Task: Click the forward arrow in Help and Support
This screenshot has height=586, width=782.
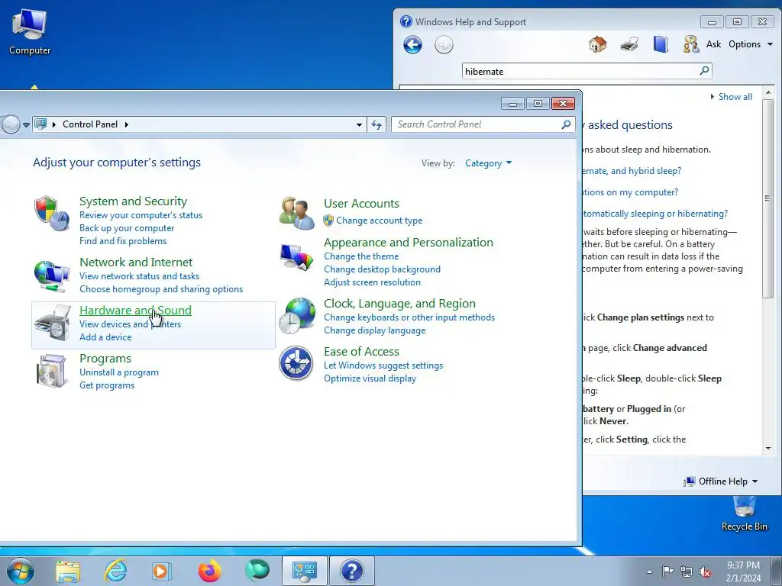Action: point(444,45)
